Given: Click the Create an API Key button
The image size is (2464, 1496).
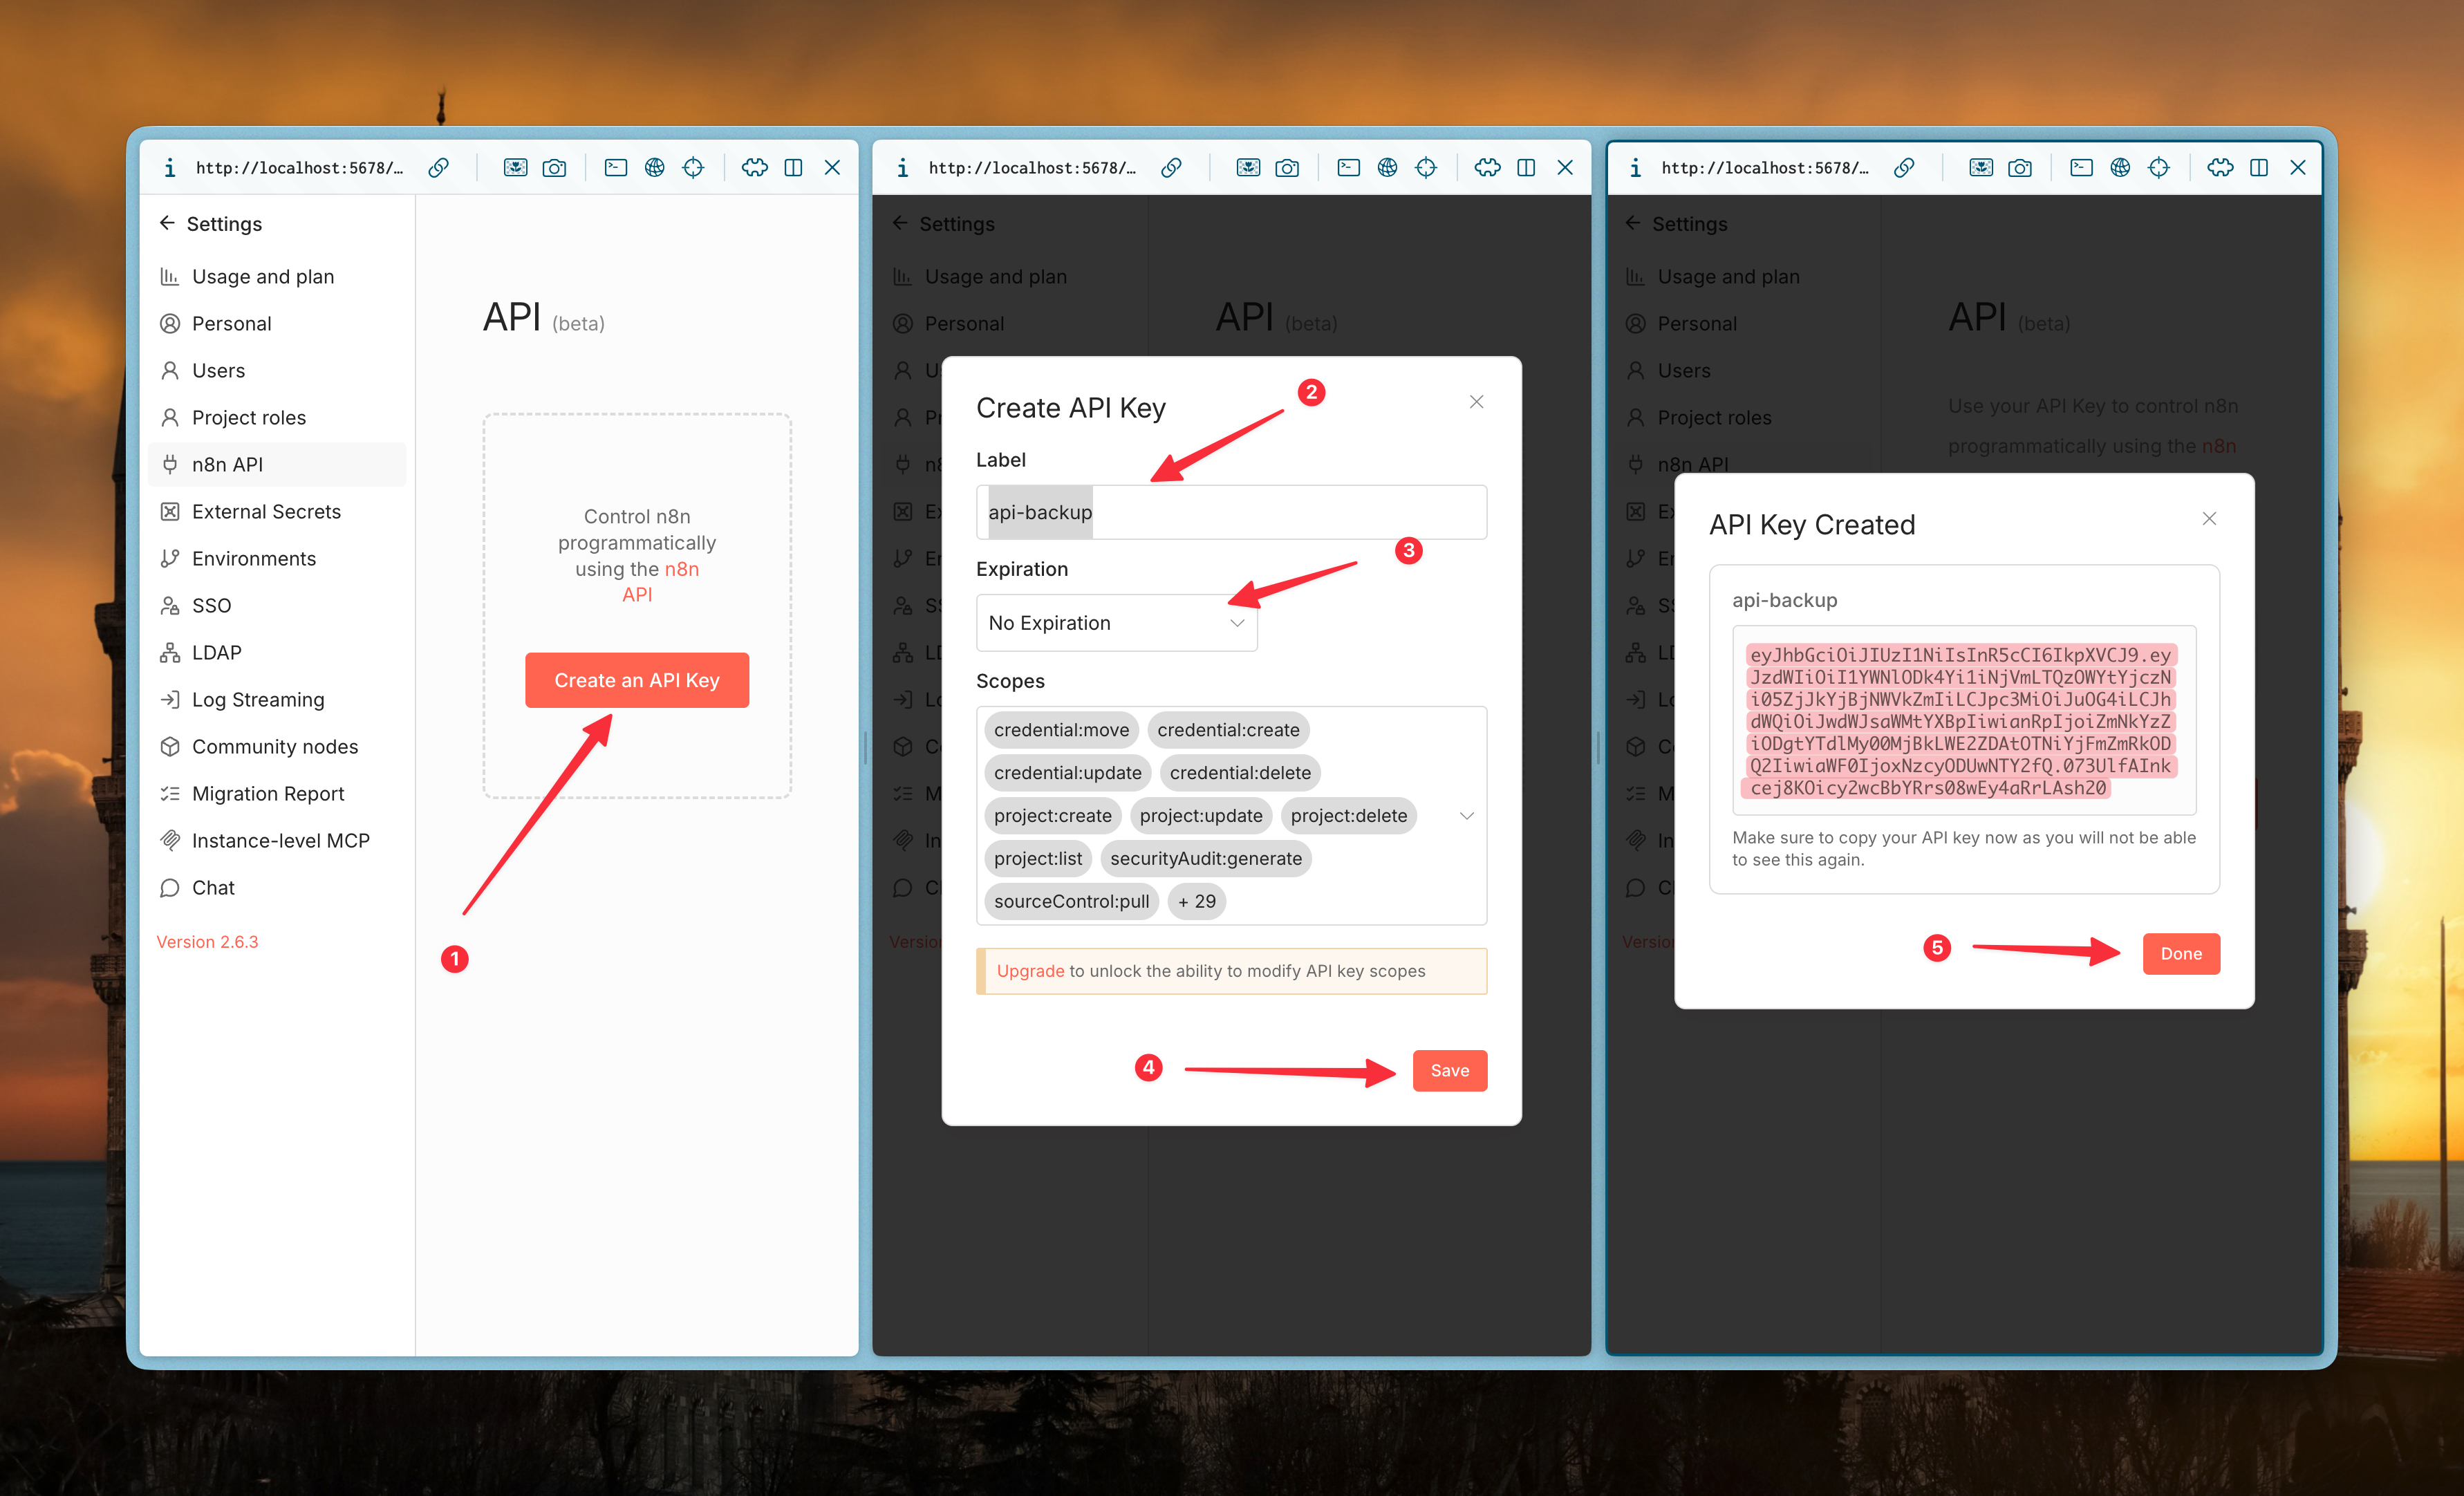Looking at the screenshot, I should click(636, 680).
